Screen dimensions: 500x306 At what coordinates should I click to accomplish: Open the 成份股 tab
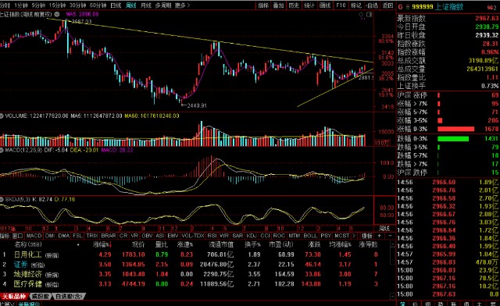[40, 297]
